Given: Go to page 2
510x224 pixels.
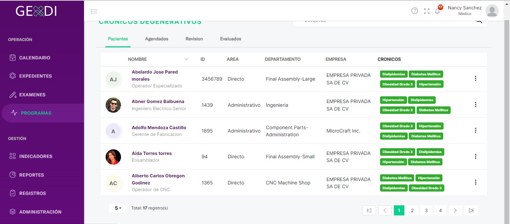Looking at the screenshot, I should 412,211.
